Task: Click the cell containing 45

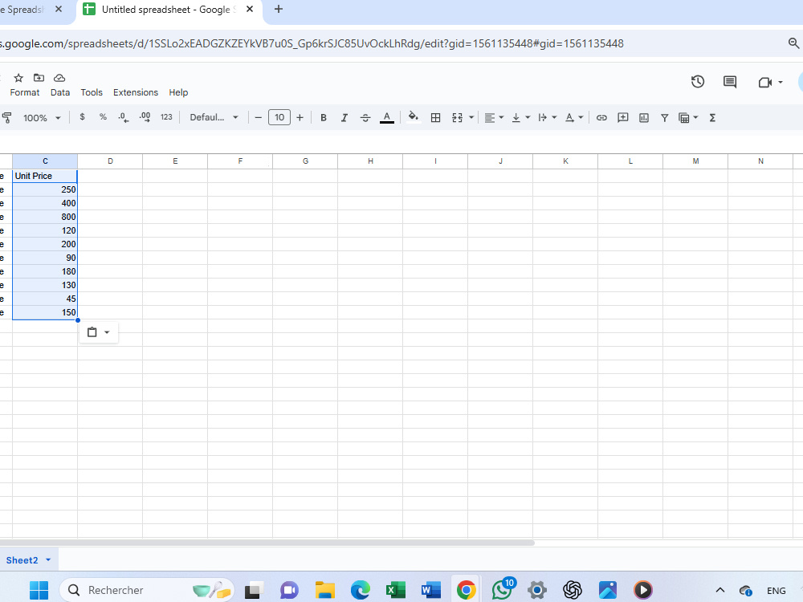Action: click(45, 299)
